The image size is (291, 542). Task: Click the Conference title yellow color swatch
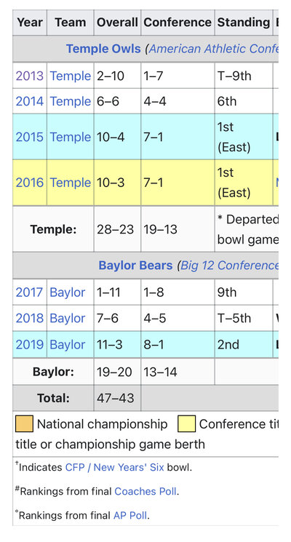187,424
